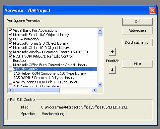Click horizontal scroll right arrow
Image resolution: width=160 pixels, height=129 pixels.
tap(94, 90)
